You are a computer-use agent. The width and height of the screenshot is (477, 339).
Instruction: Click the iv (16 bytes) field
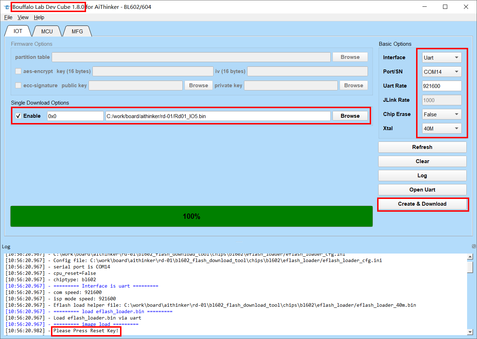click(x=307, y=71)
